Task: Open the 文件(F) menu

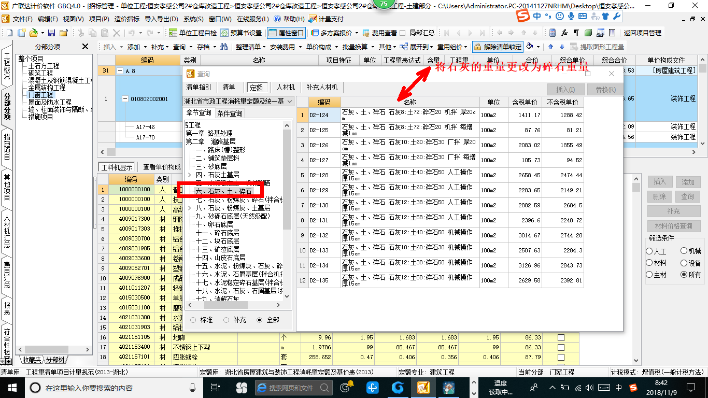Action: click(x=22, y=19)
